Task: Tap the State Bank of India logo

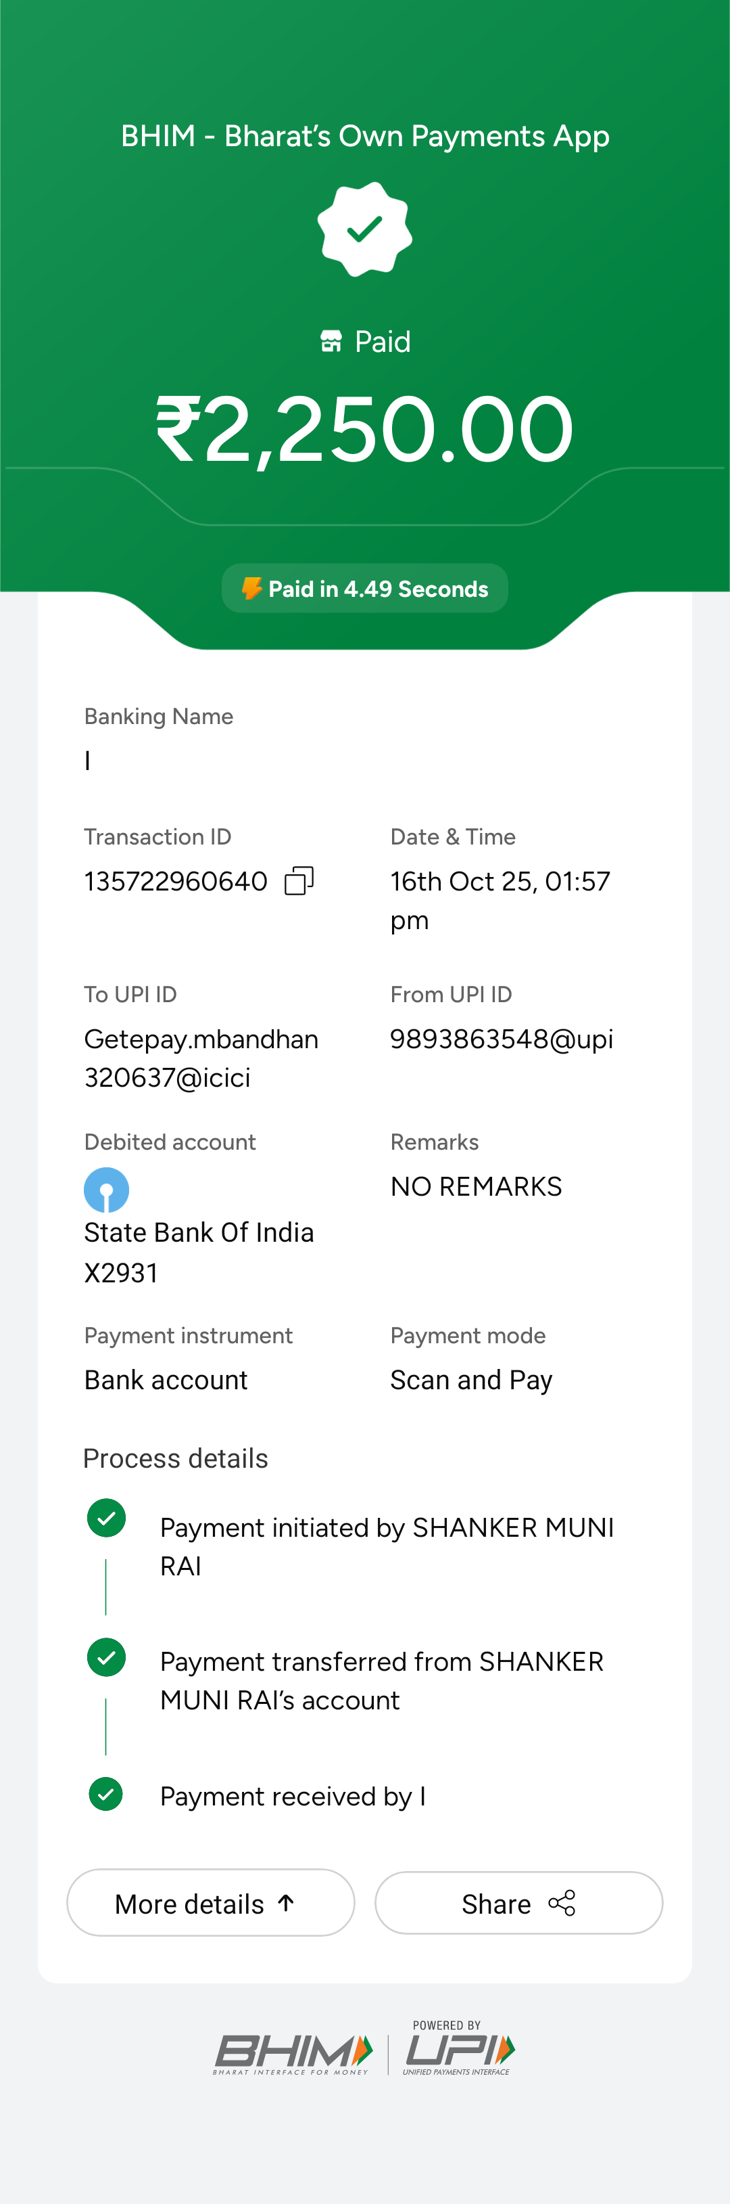Action: point(107,1189)
